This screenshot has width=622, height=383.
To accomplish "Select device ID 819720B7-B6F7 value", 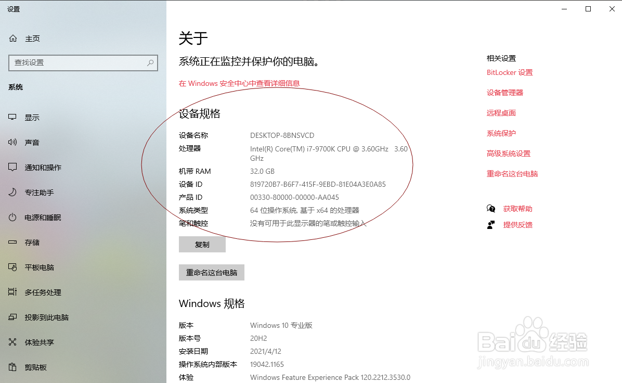I will click(318, 185).
